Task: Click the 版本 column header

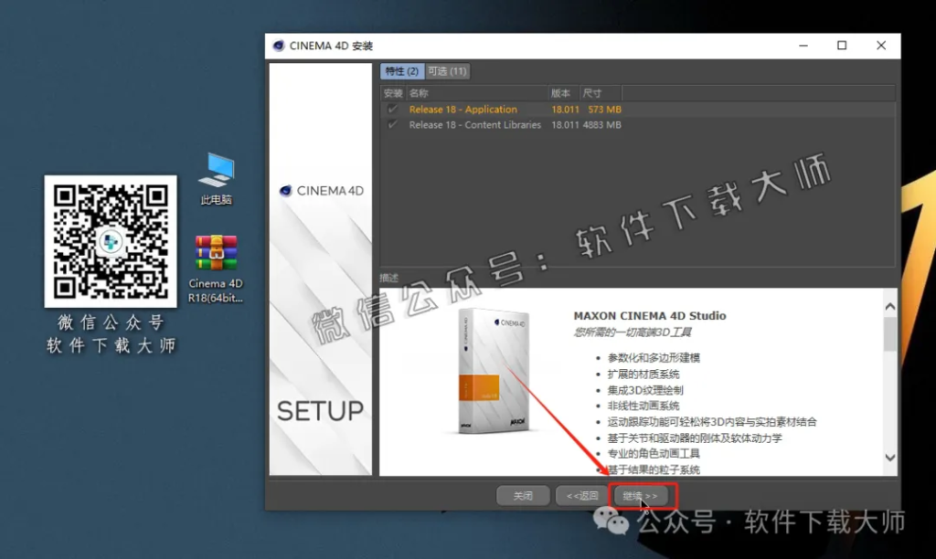Action: tap(560, 92)
